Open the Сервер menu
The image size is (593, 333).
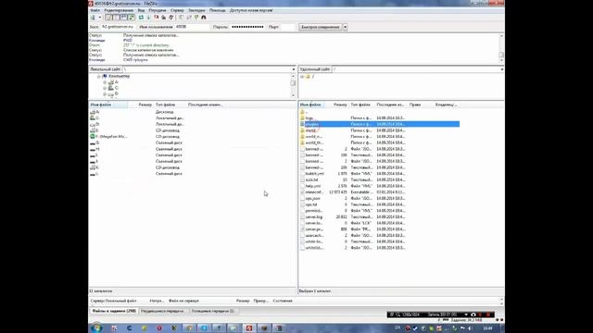point(177,10)
